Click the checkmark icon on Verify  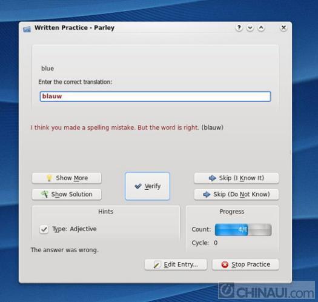(x=138, y=186)
